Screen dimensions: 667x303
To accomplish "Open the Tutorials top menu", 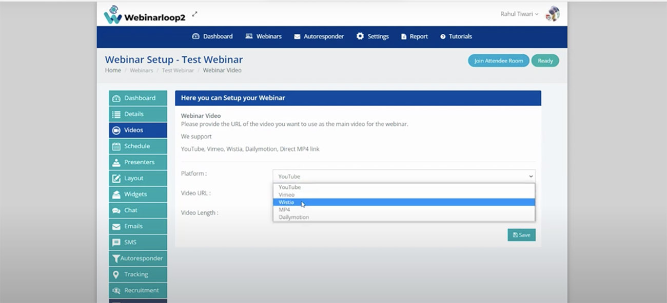I will [x=456, y=36].
